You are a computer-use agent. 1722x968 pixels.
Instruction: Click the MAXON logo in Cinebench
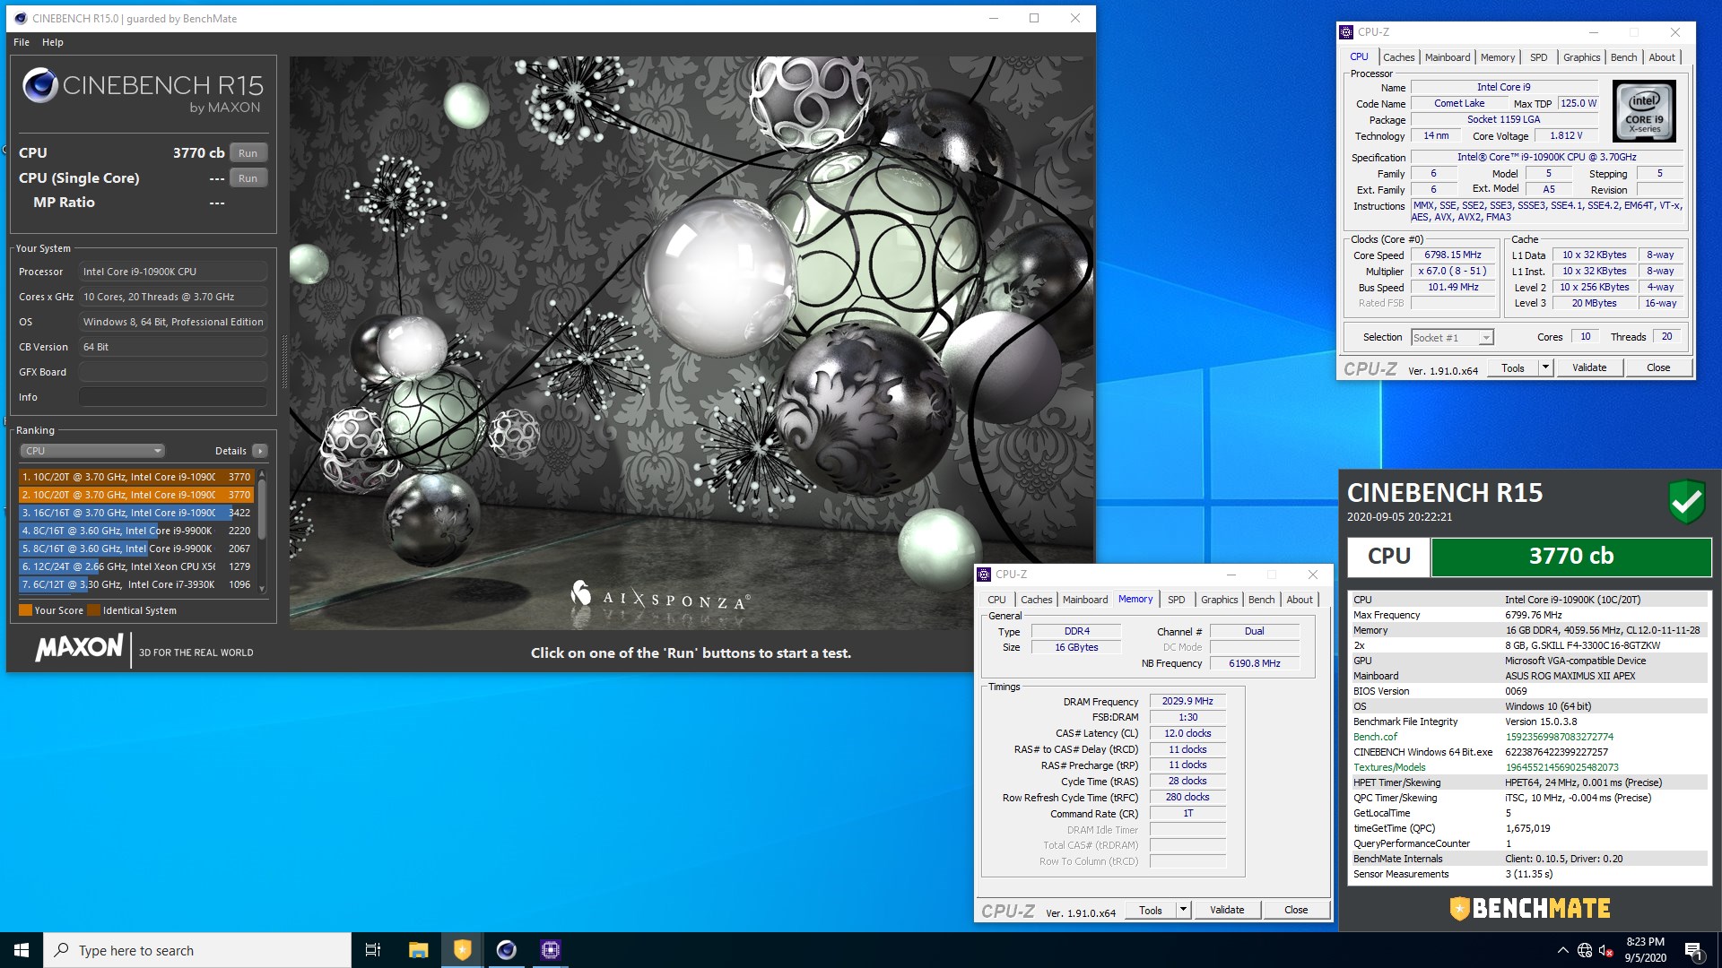[79, 647]
